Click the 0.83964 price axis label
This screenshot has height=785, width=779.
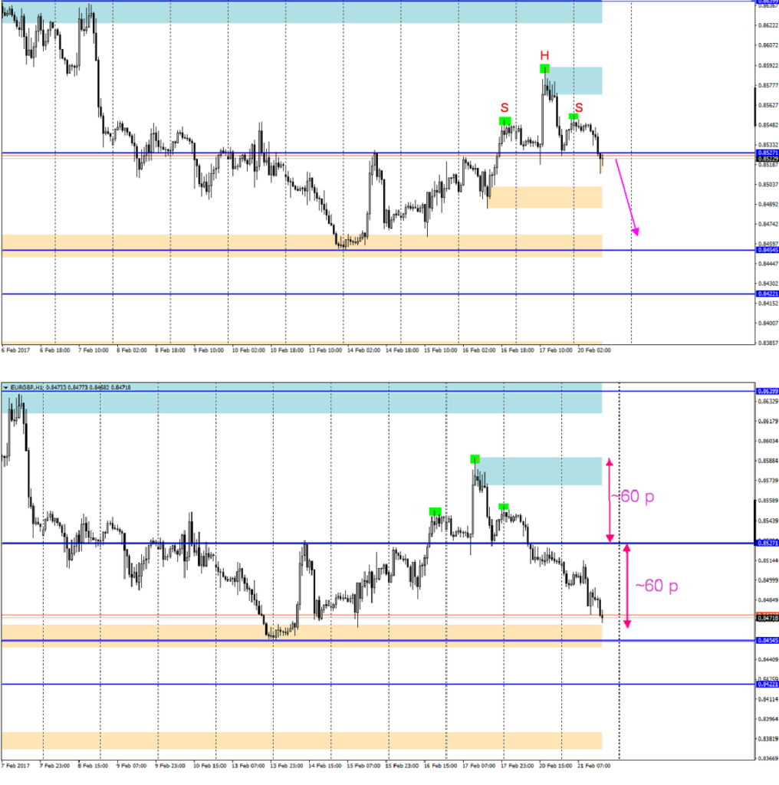(768, 719)
